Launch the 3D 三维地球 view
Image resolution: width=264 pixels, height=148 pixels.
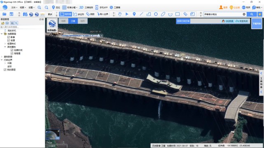pos(86,7)
